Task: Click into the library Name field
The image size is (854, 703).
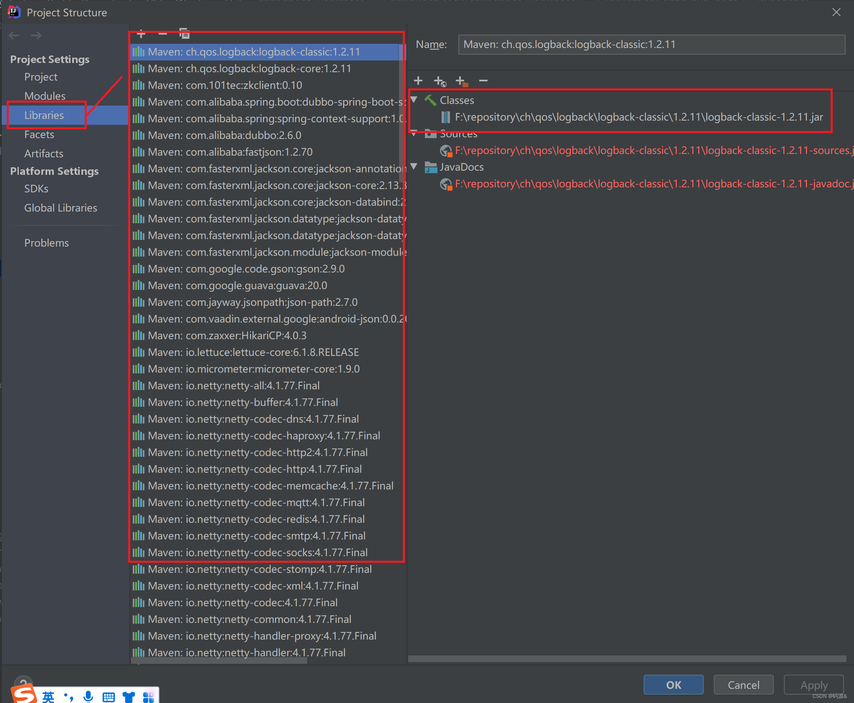Action: click(x=651, y=45)
